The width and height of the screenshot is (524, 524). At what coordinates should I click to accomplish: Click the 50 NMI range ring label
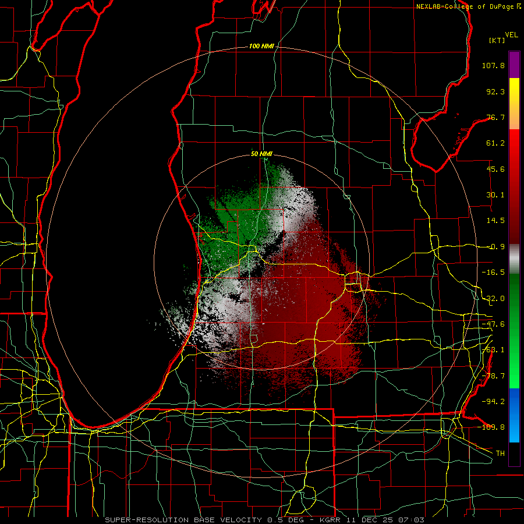(x=261, y=154)
